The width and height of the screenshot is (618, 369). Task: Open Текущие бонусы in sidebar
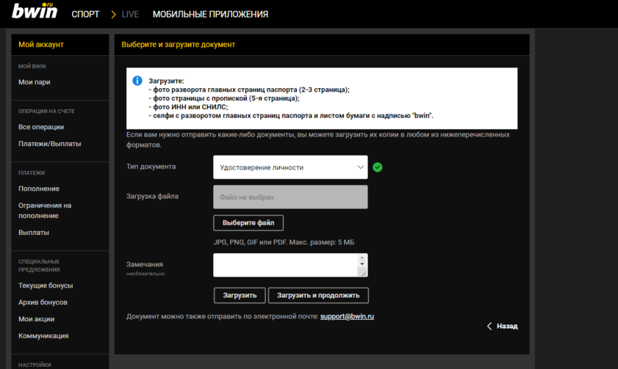[x=46, y=285]
